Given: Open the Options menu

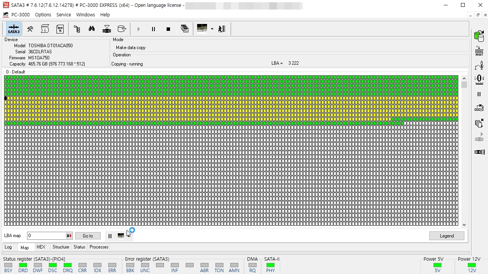Looking at the screenshot, I should (43, 14).
